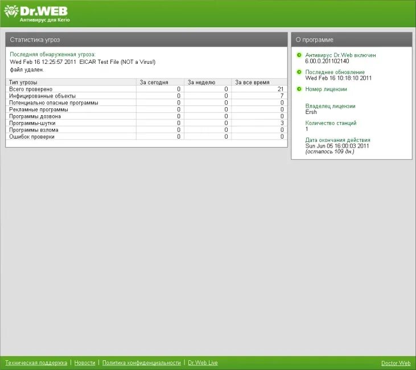This screenshot has height=370, width=416.
Task: Click the За неделю column header
Action: tap(208, 82)
